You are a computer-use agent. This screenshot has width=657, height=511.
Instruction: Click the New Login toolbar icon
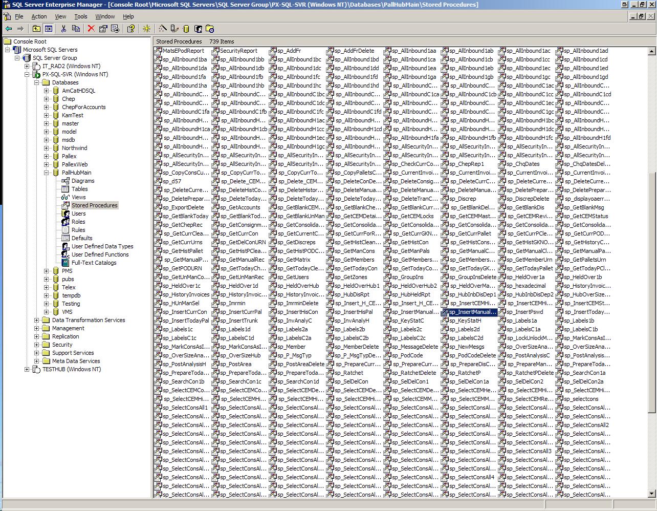(198, 29)
